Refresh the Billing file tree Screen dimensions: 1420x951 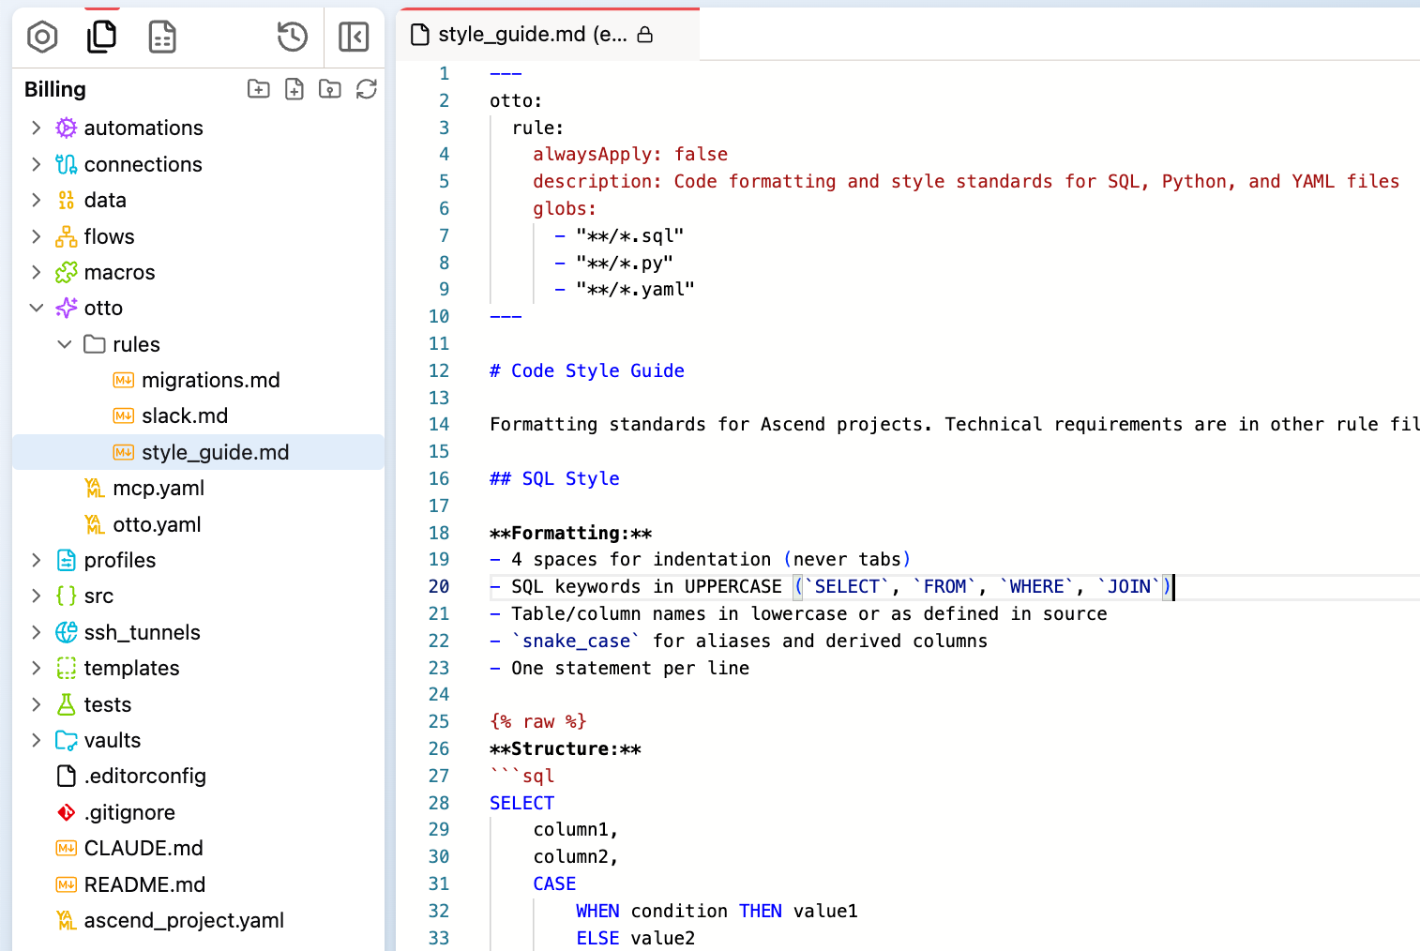(367, 89)
